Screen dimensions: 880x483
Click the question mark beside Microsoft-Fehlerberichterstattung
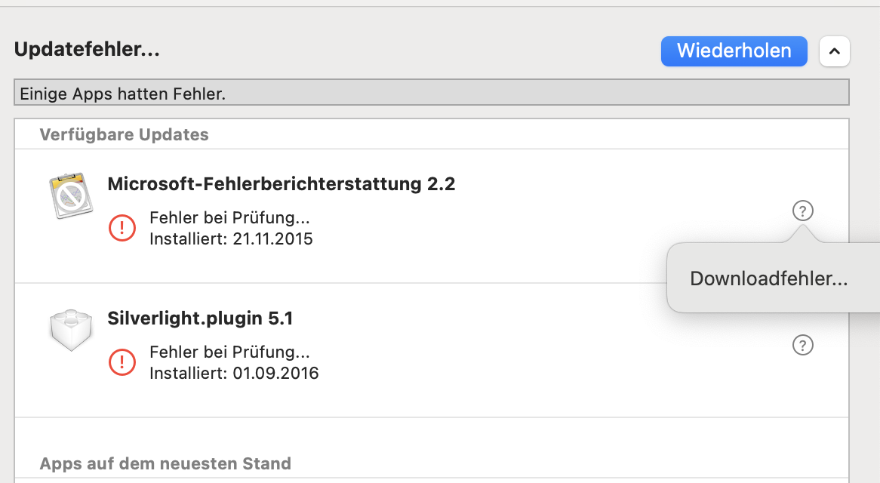click(803, 211)
